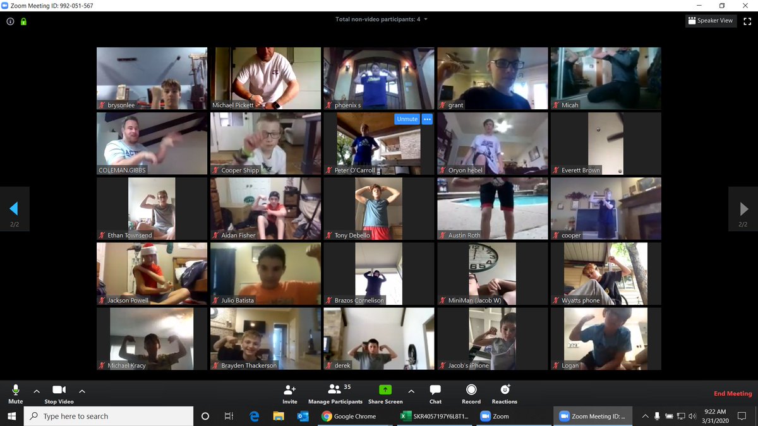Open File Explorer from taskbar

coord(278,416)
